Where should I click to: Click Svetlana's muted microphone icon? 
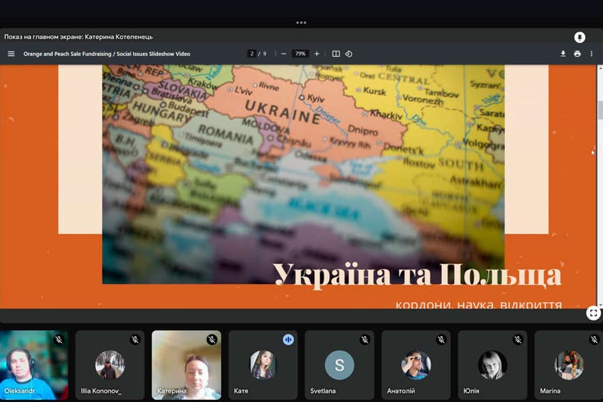(x=364, y=340)
